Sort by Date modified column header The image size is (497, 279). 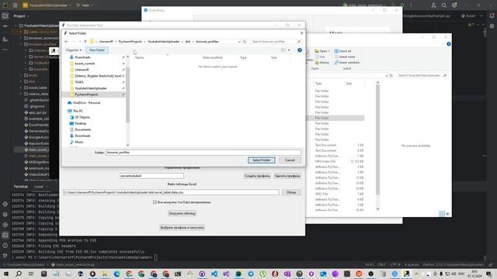coord(212,57)
